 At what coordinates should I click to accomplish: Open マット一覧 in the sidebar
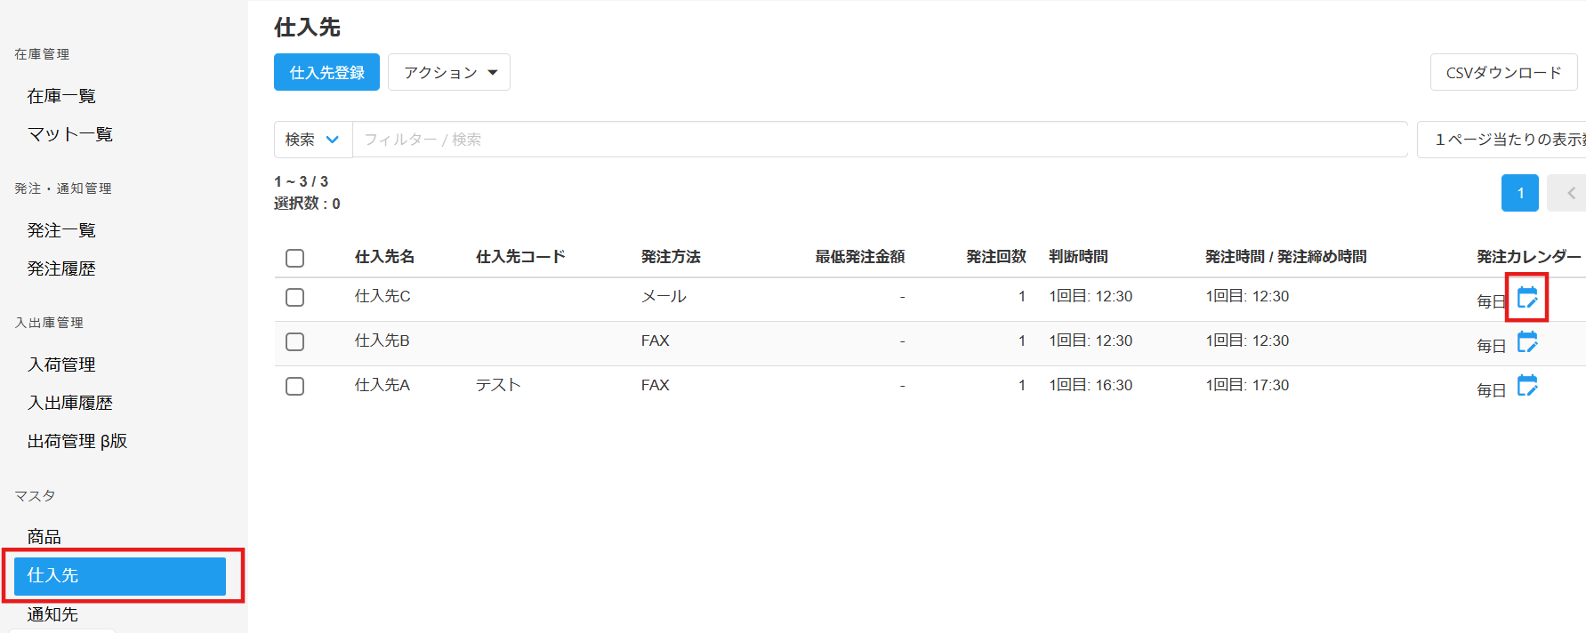70,134
